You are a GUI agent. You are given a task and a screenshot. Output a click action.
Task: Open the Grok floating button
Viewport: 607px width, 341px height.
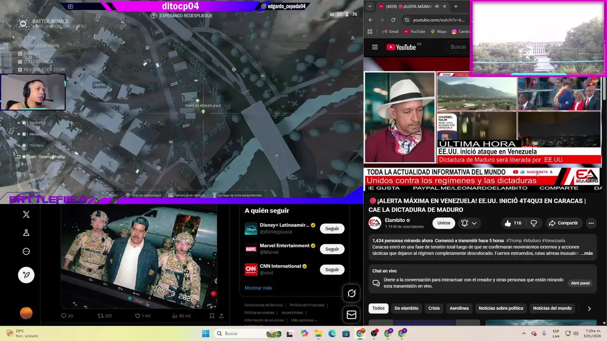[x=351, y=294]
